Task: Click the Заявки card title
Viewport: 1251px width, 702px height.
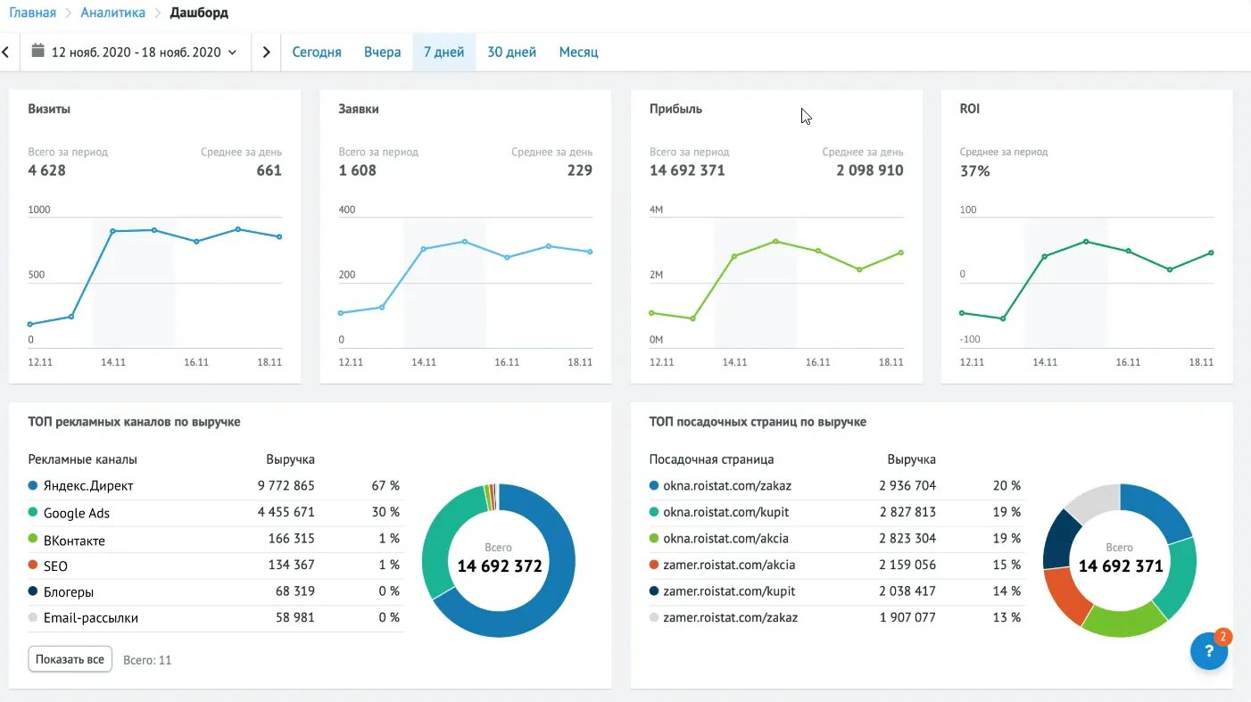Action: click(x=359, y=109)
